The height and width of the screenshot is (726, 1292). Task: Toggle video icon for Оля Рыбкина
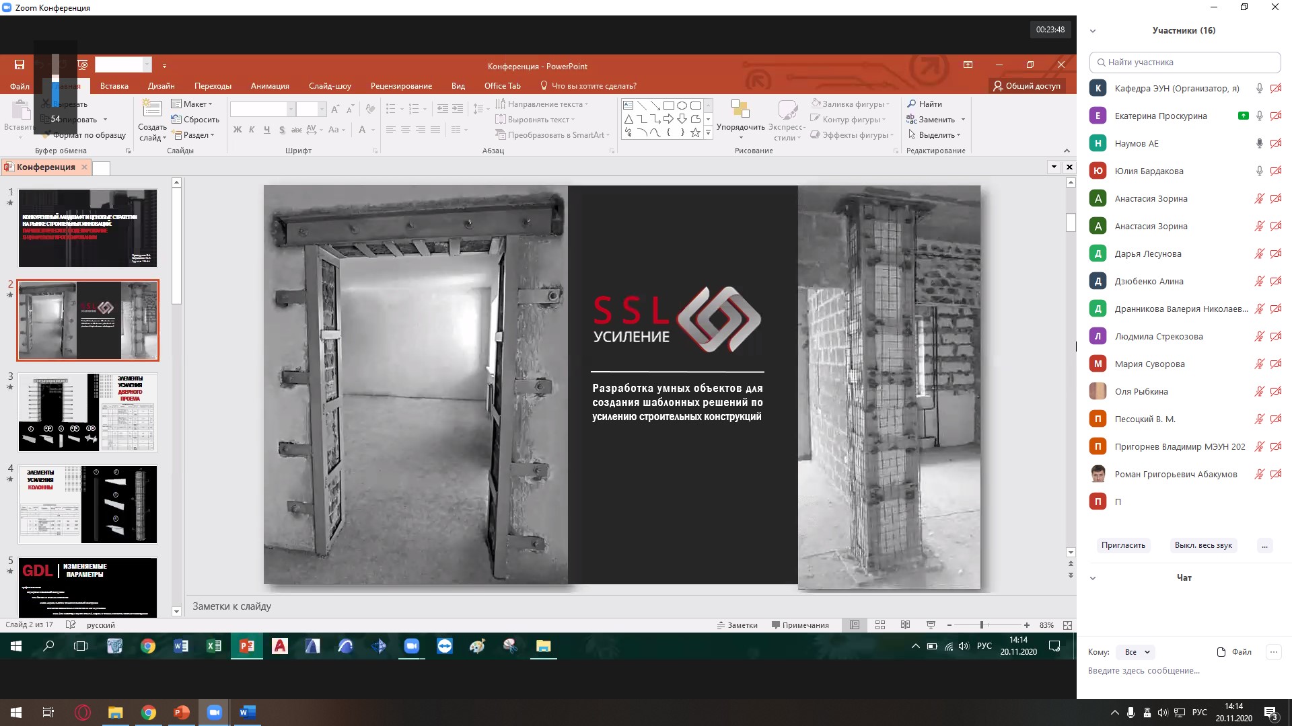pyautogui.click(x=1275, y=391)
